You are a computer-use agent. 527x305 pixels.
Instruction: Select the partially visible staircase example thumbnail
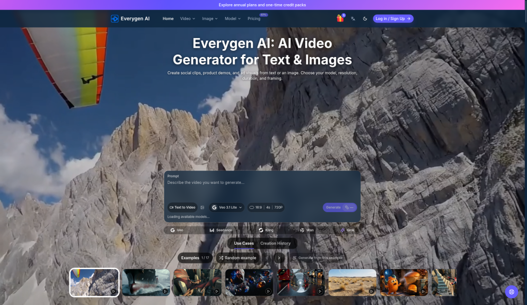pos(444,282)
